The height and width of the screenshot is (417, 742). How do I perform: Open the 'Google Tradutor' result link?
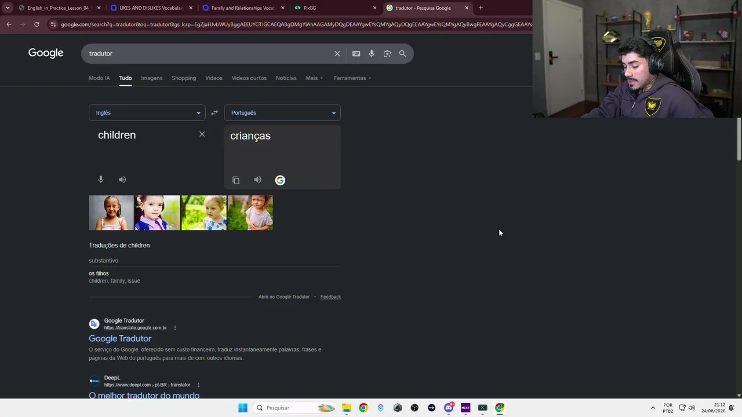click(x=120, y=339)
